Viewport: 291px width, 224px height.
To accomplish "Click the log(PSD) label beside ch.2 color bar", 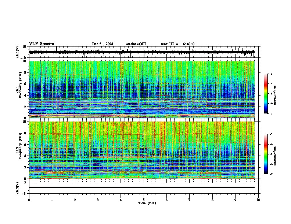I will click(275, 156).
